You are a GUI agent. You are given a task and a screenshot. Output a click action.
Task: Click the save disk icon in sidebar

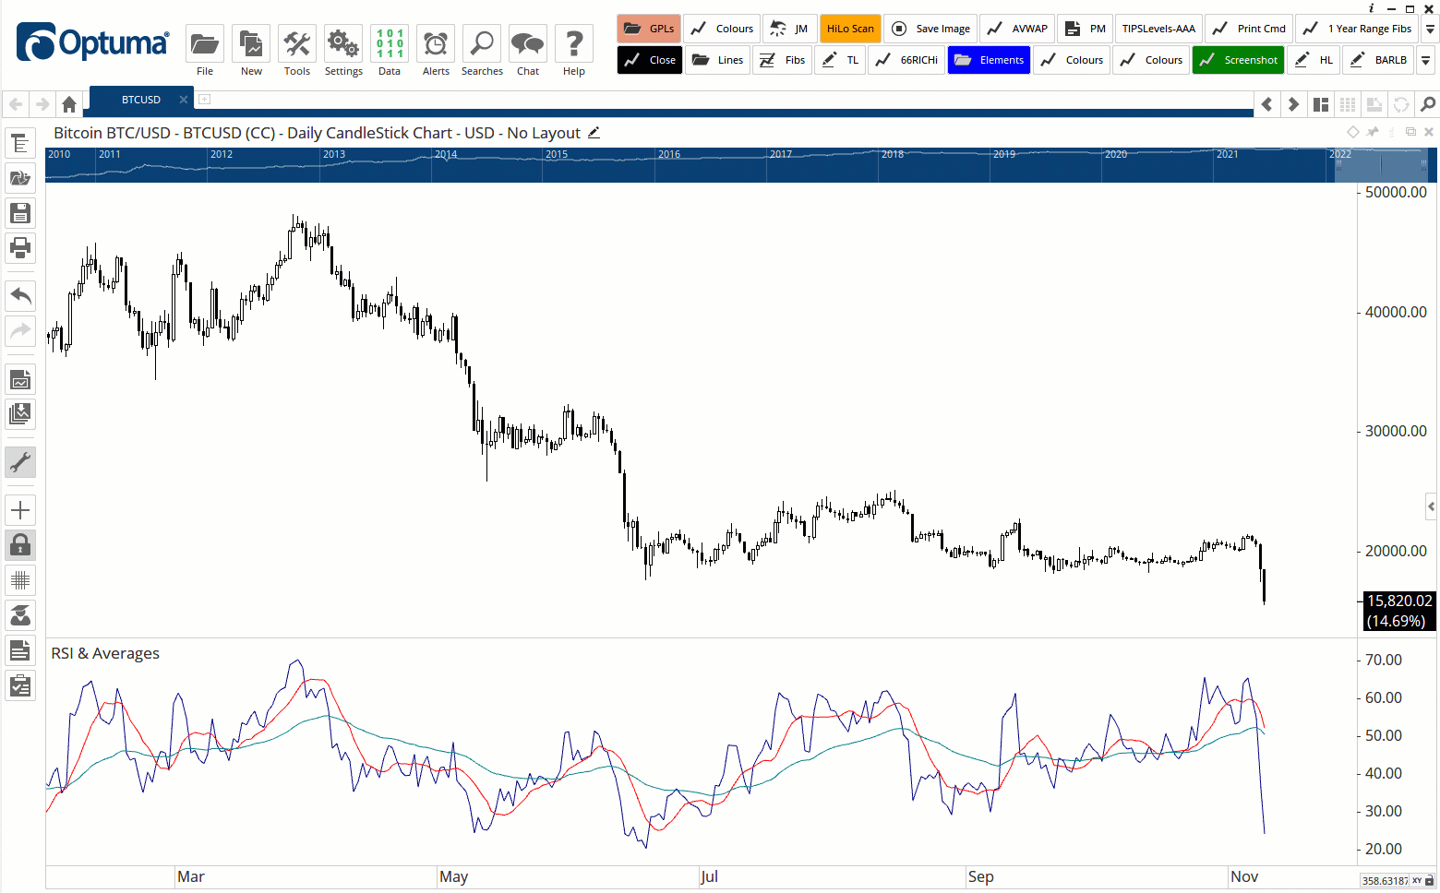coord(20,213)
